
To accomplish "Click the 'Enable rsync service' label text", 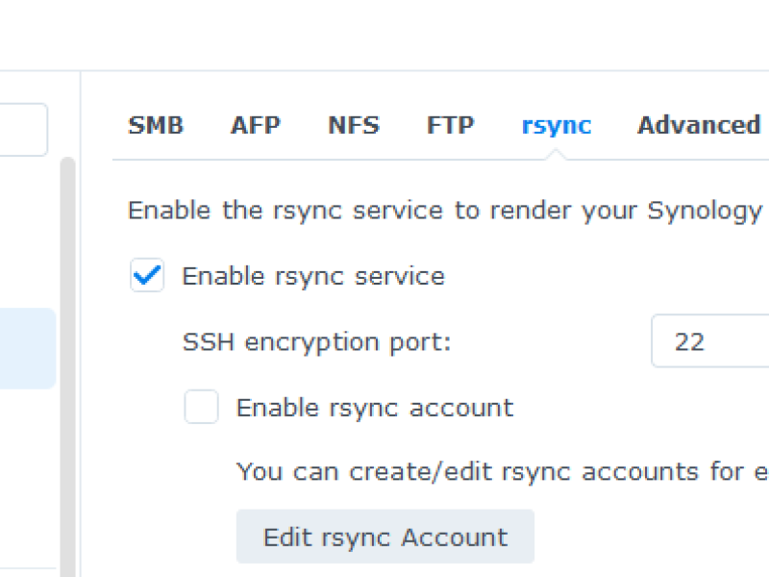I will [x=313, y=276].
